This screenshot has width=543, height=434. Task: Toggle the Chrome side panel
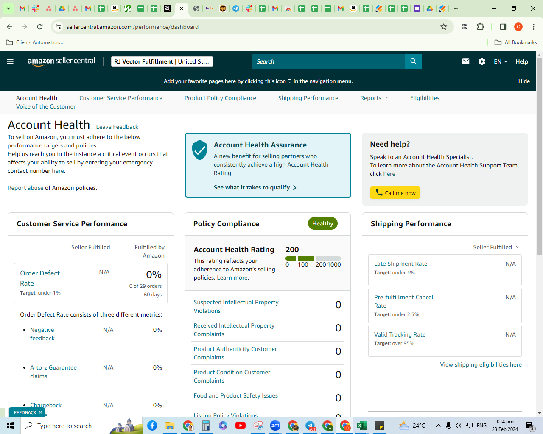click(x=503, y=27)
